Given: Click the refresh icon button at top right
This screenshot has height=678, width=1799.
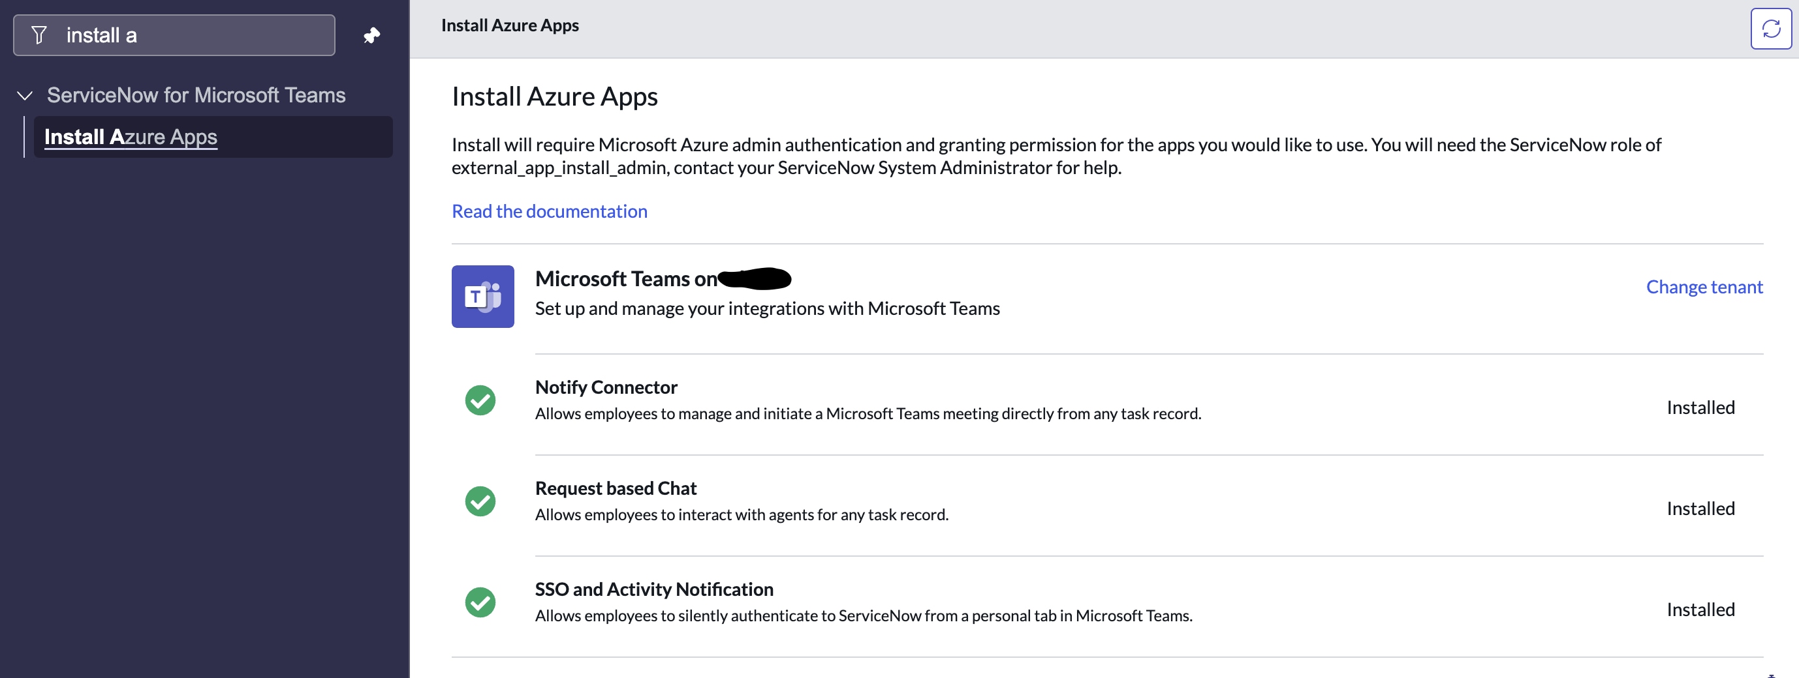Looking at the screenshot, I should pos(1771,29).
